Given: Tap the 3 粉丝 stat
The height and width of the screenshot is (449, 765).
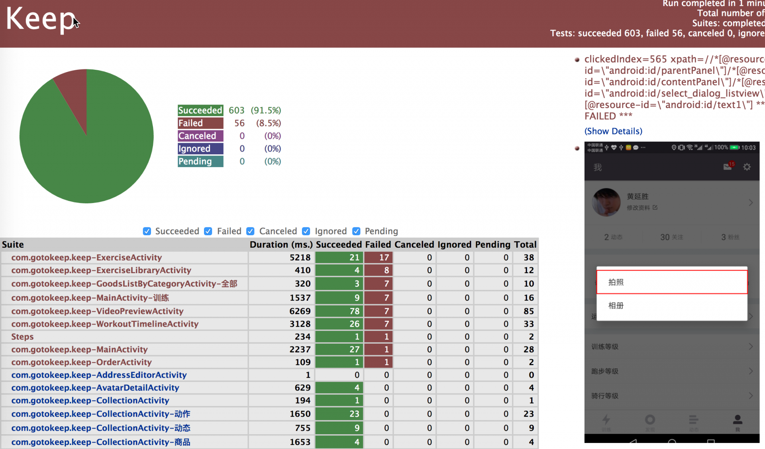Looking at the screenshot, I should click(730, 237).
